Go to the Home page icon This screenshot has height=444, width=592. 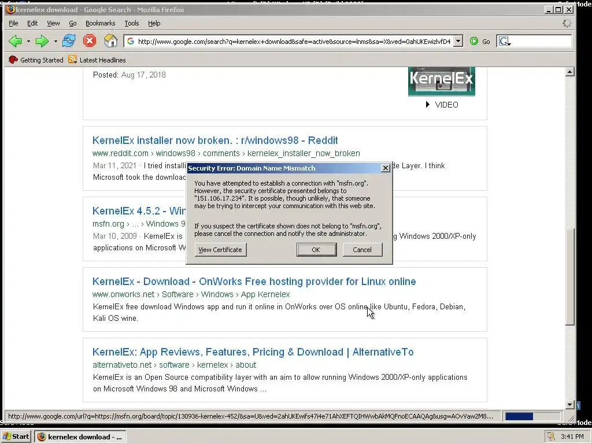[110, 40]
